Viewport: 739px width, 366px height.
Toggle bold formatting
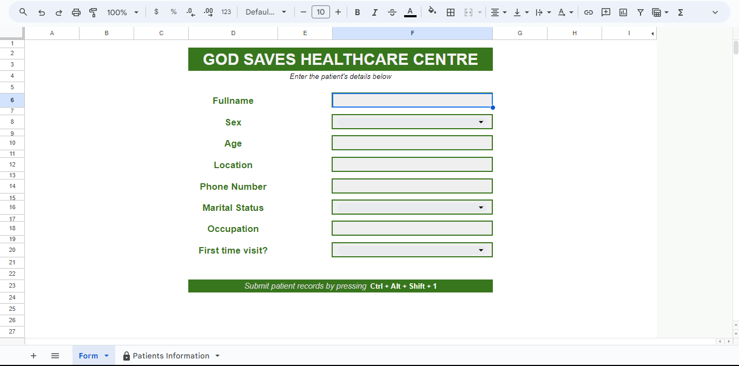pos(357,12)
